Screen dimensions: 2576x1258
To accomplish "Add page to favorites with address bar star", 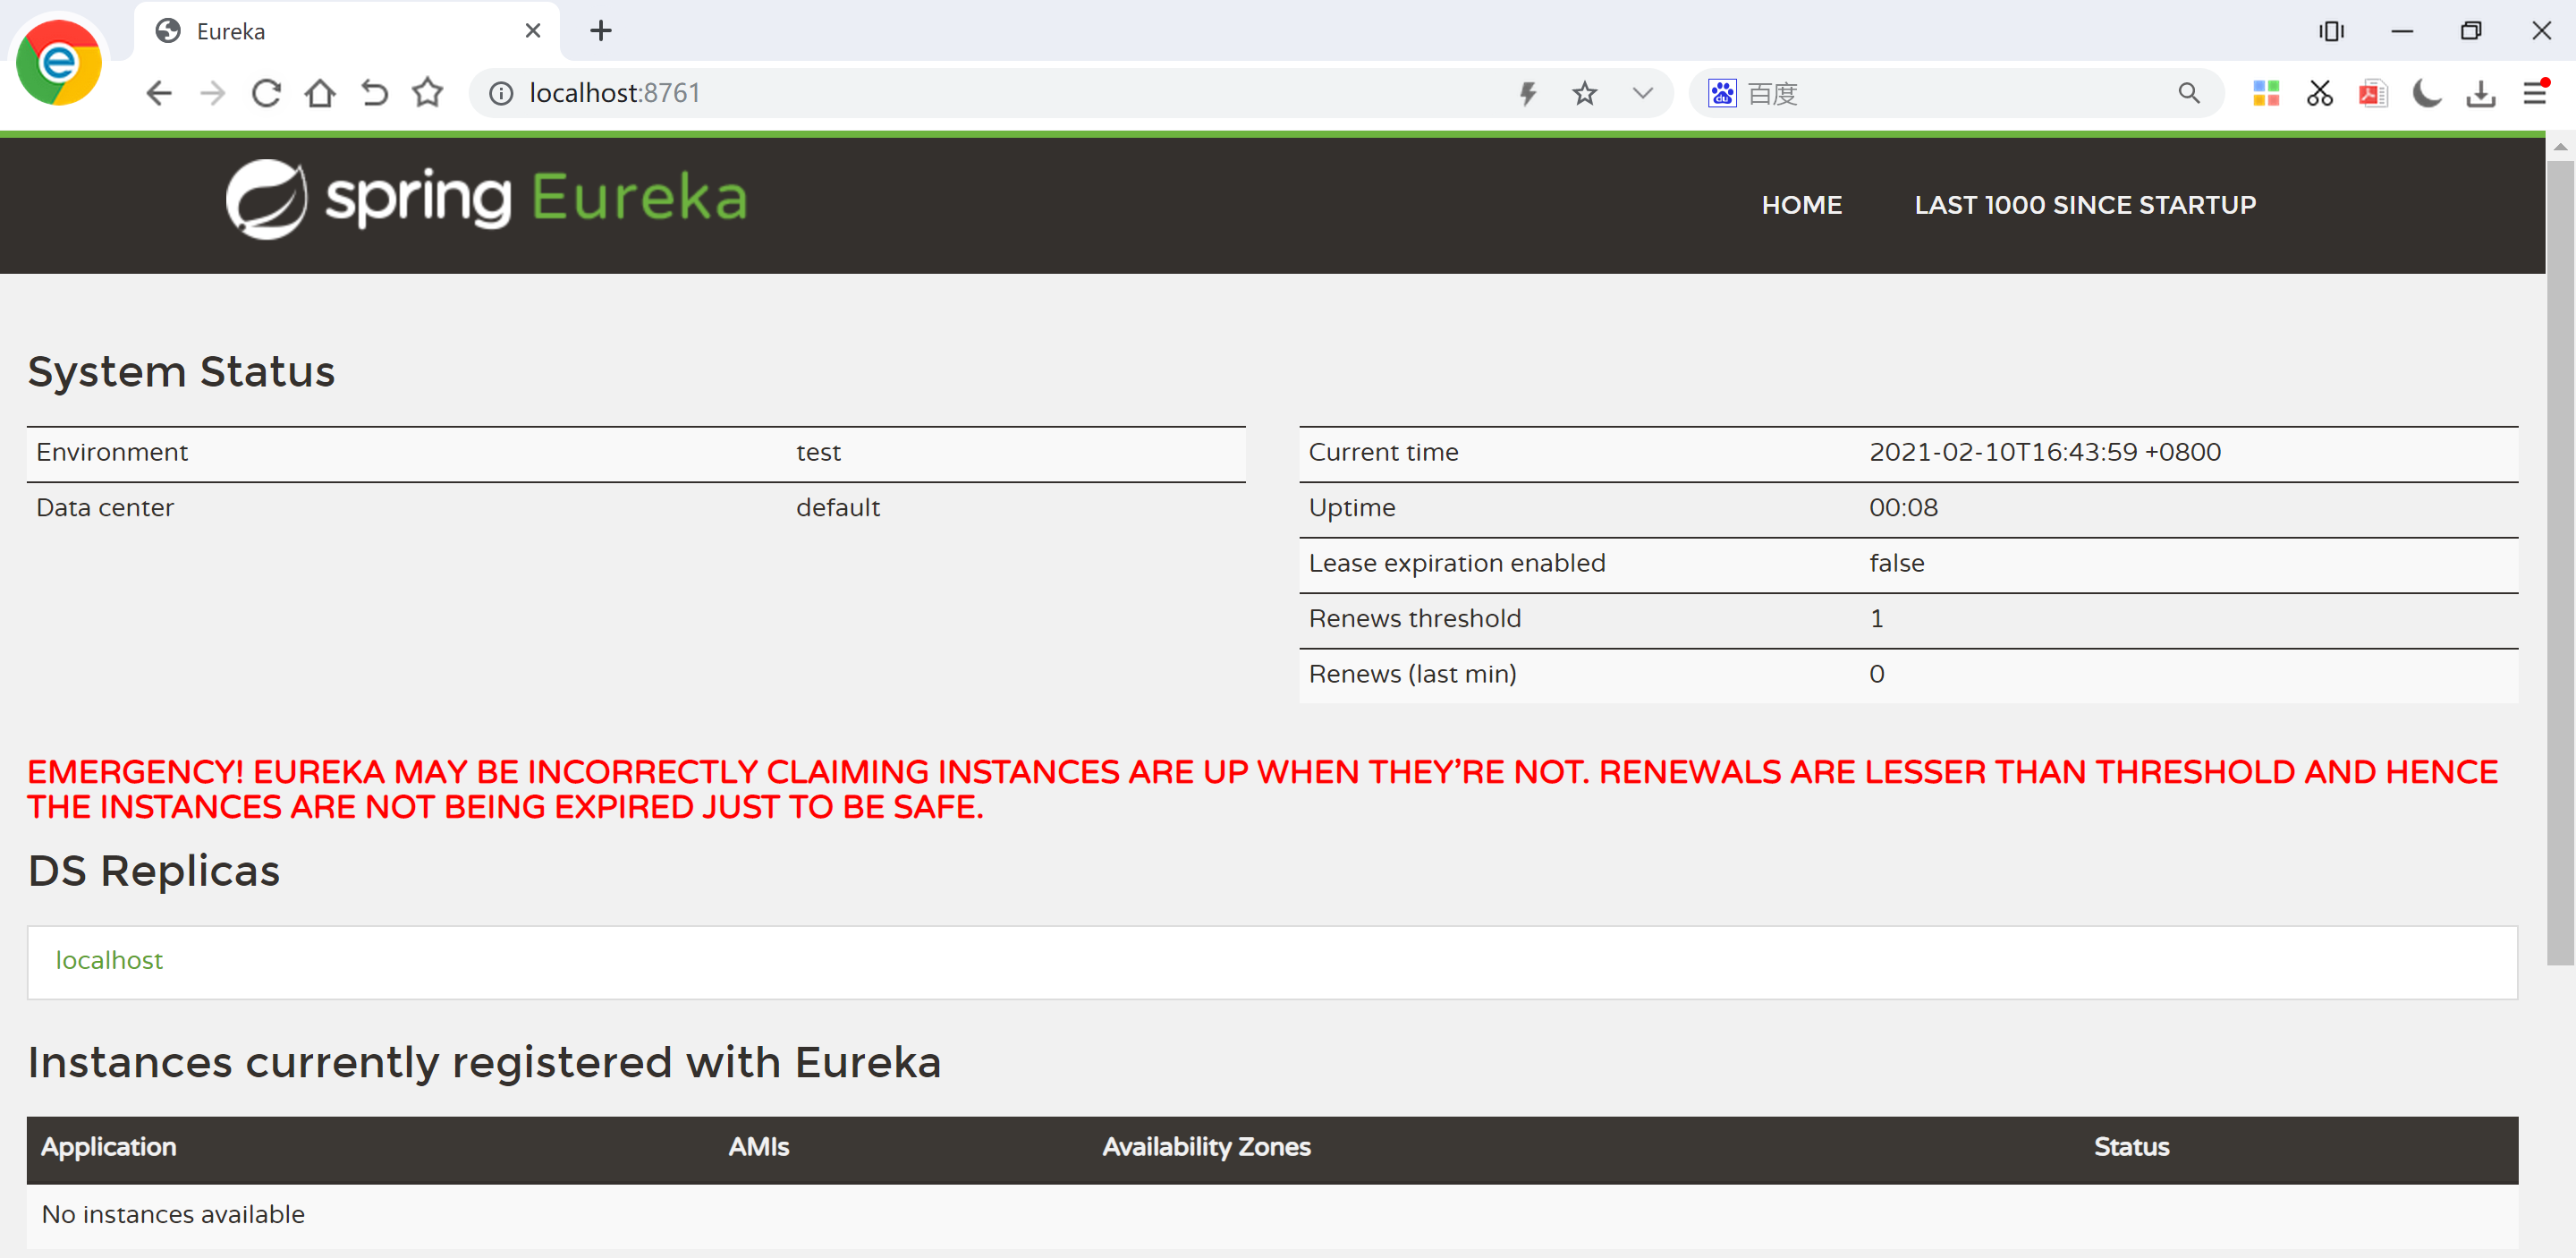I will (1584, 93).
